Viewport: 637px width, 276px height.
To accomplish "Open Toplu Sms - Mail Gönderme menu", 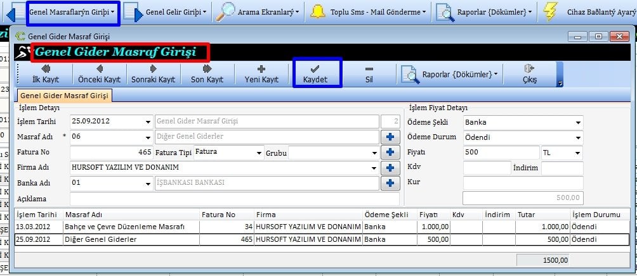I will (x=369, y=11).
